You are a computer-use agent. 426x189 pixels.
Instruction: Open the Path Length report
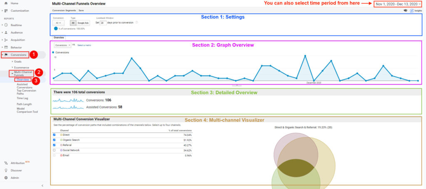click(x=24, y=104)
